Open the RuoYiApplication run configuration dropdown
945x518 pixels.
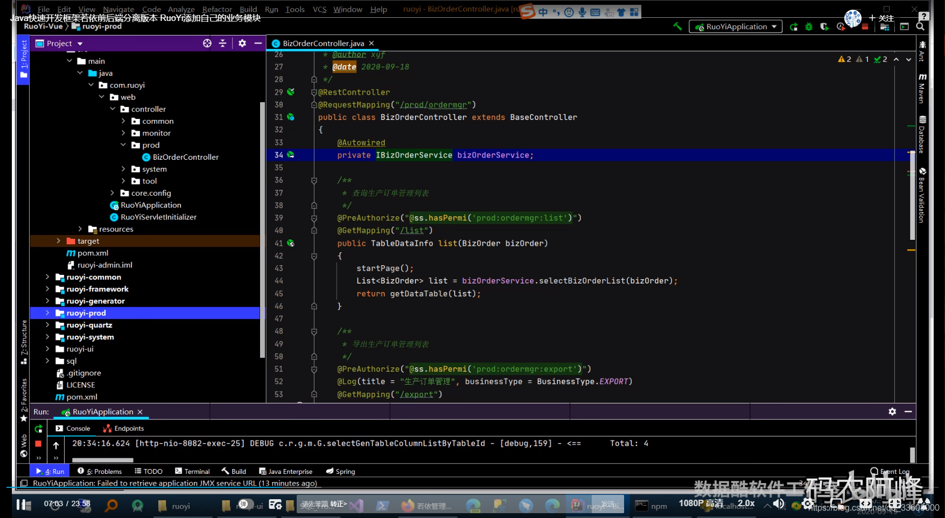click(x=736, y=26)
